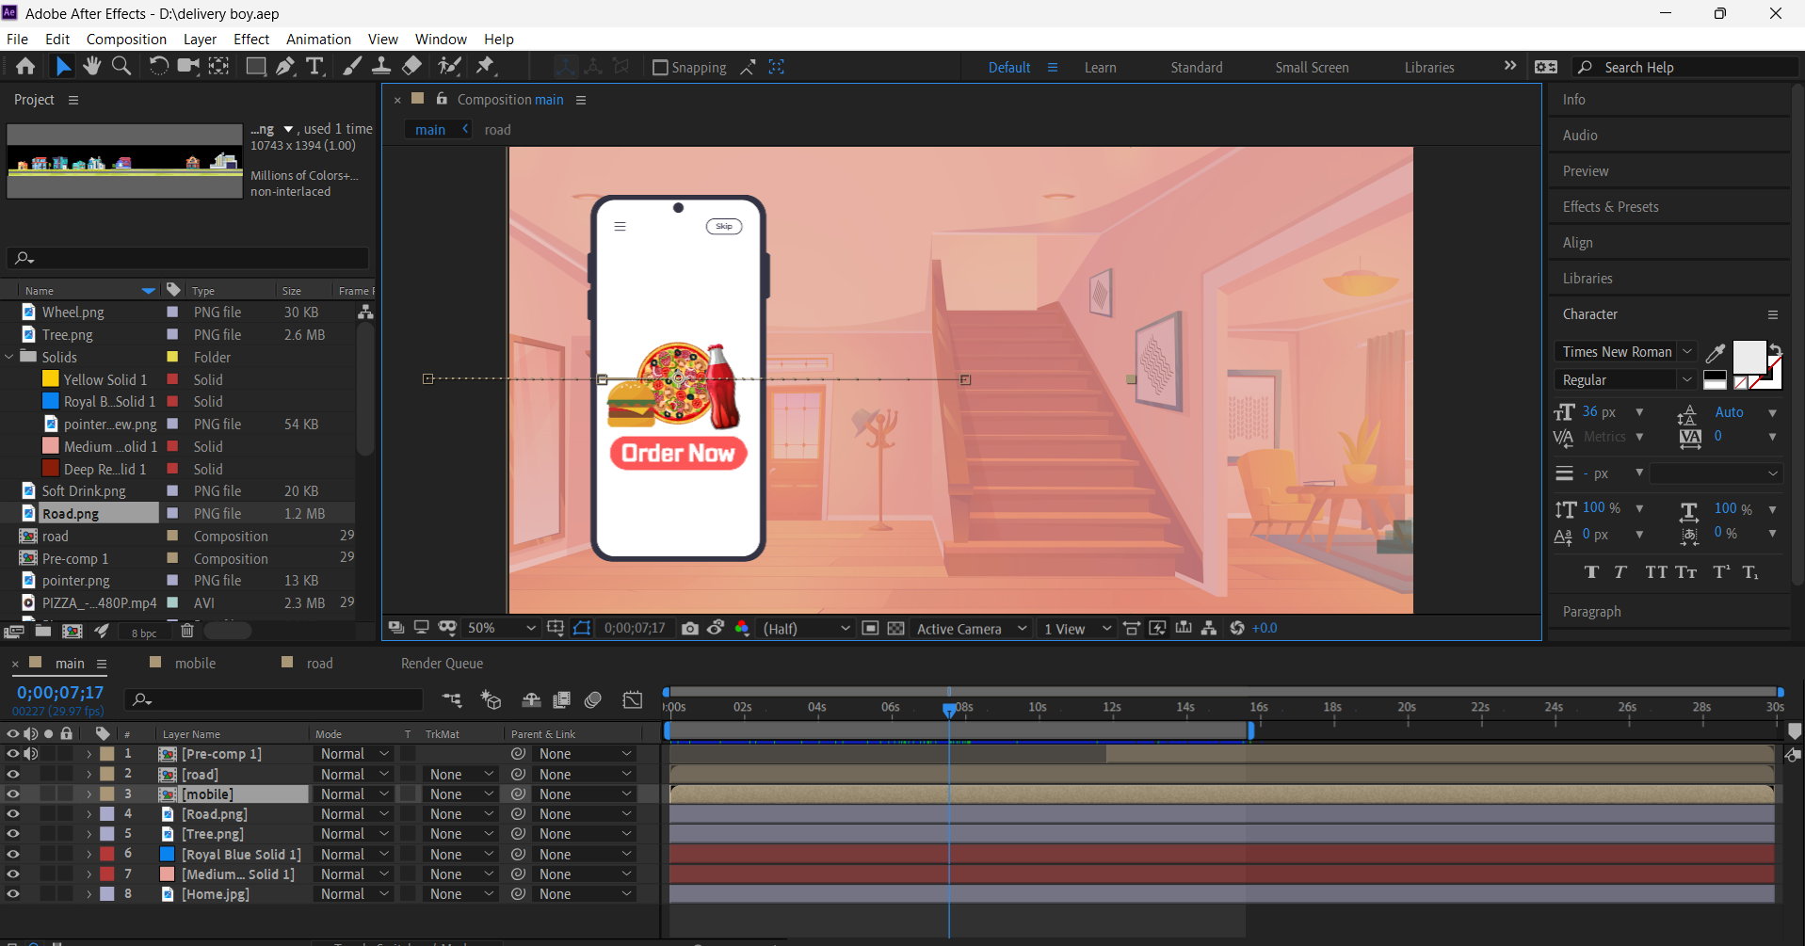The width and height of the screenshot is (1805, 946).
Task: Select the Puppet Pin tool
Action: (485, 66)
